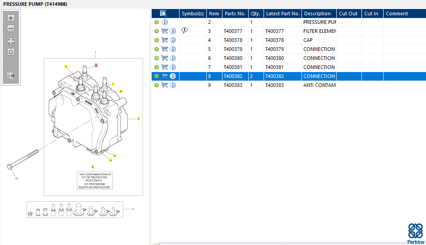Viewport: 426px width, 245px height.
Task: Add T400377 to cart
Action: pos(165,31)
